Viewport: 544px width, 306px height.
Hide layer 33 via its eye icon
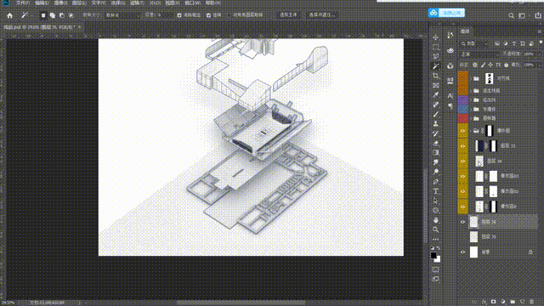pyautogui.click(x=462, y=146)
